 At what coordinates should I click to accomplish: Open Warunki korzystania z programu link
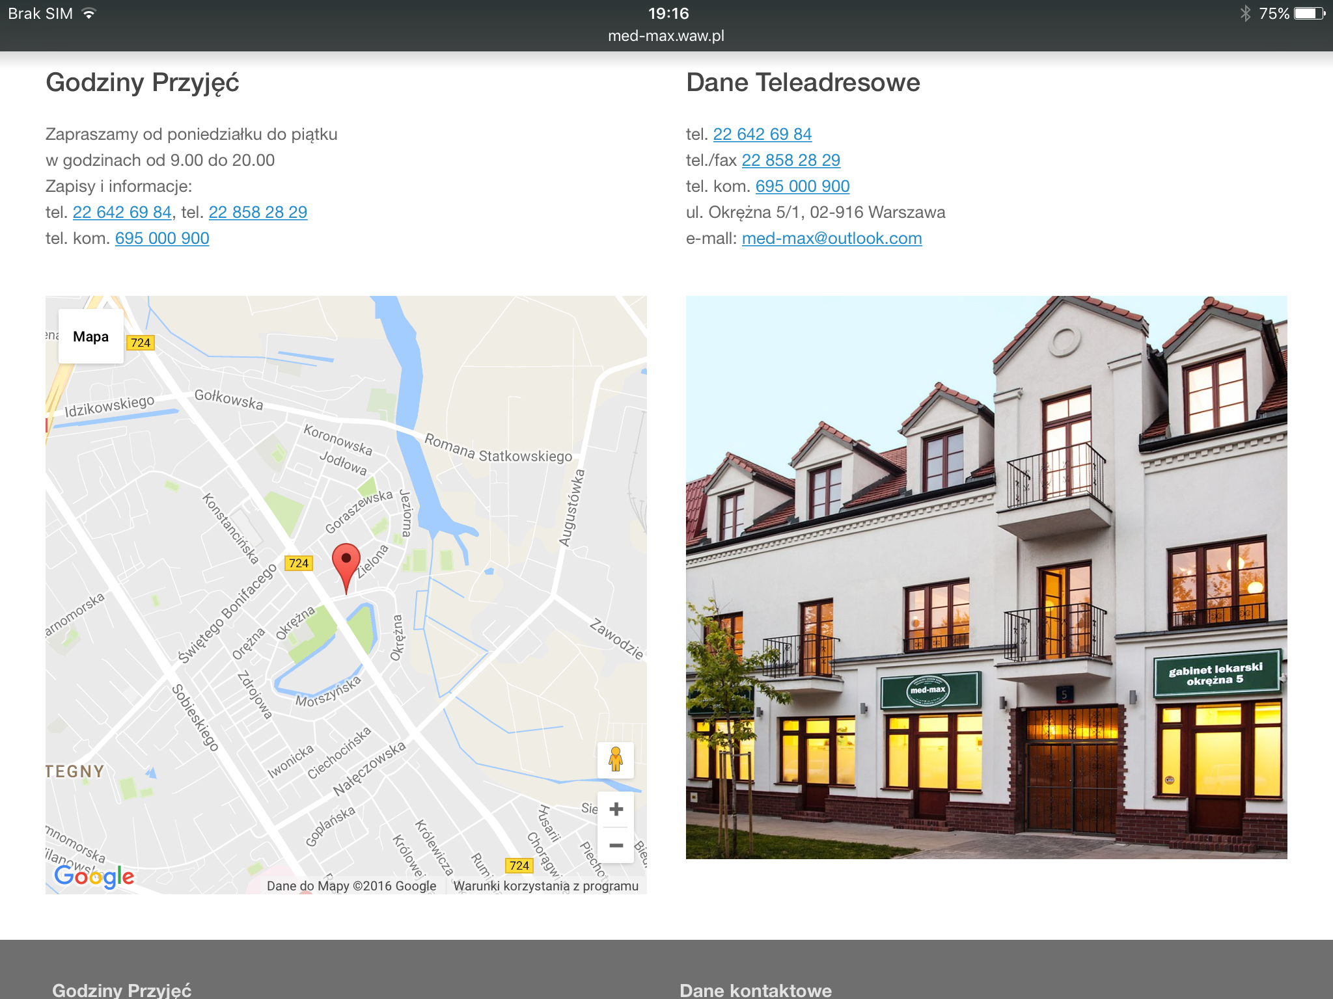(545, 886)
